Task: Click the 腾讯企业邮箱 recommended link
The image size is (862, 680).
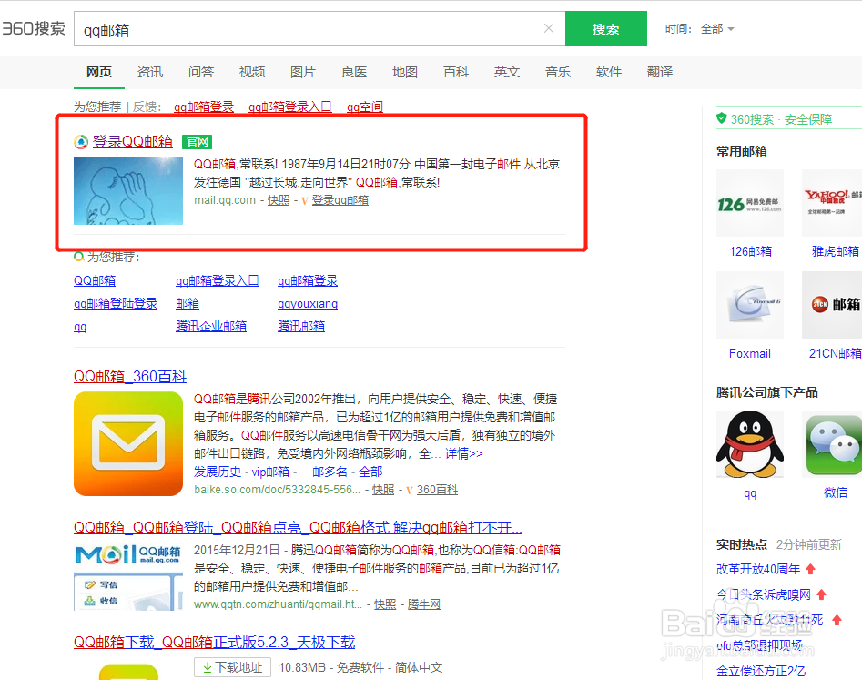Action: click(211, 326)
